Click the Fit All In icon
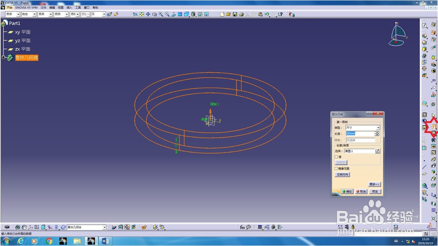438x246 pixels. (x=141, y=14)
